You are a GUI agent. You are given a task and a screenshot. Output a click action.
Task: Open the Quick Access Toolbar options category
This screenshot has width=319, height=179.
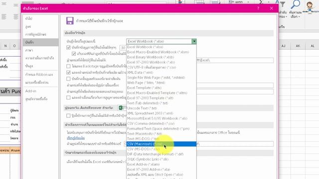tap(41, 83)
